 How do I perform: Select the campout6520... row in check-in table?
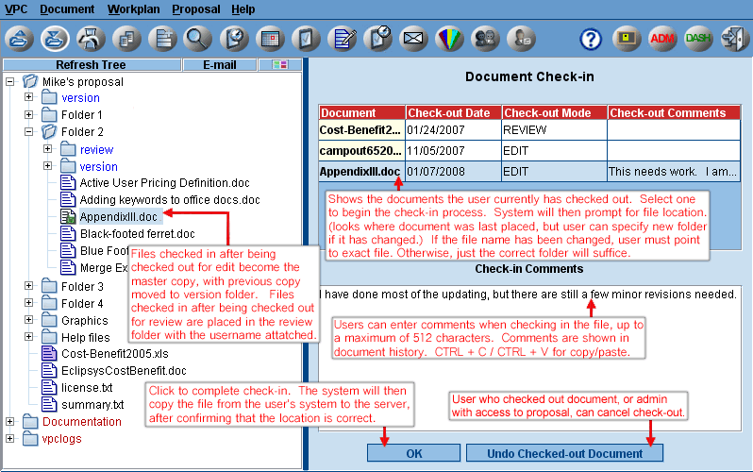coord(529,150)
